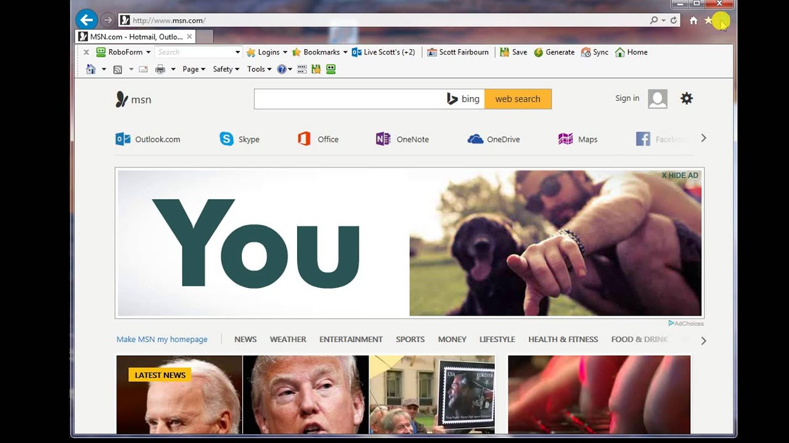
Task: Click the Live Scott's (+2) login
Action: 383,52
